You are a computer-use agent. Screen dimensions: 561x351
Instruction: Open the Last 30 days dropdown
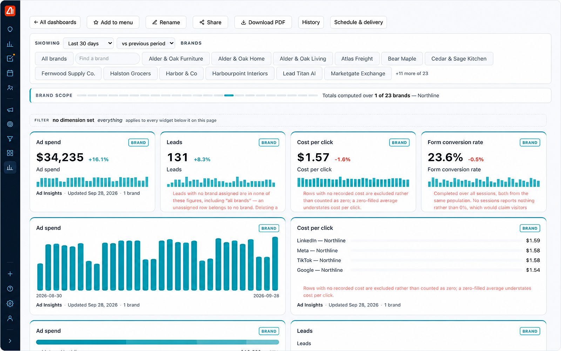click(88, 43)
